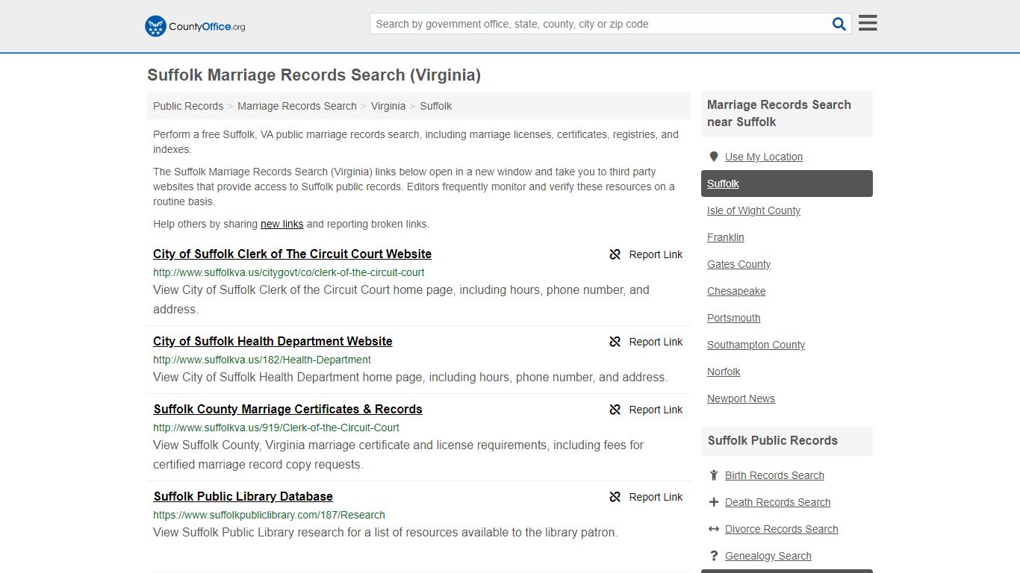Go to Southampton County

(x=756, y=345)
